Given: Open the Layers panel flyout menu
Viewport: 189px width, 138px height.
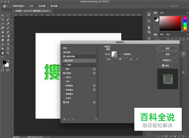Looking at the screenshot, I should coord(187,35).
